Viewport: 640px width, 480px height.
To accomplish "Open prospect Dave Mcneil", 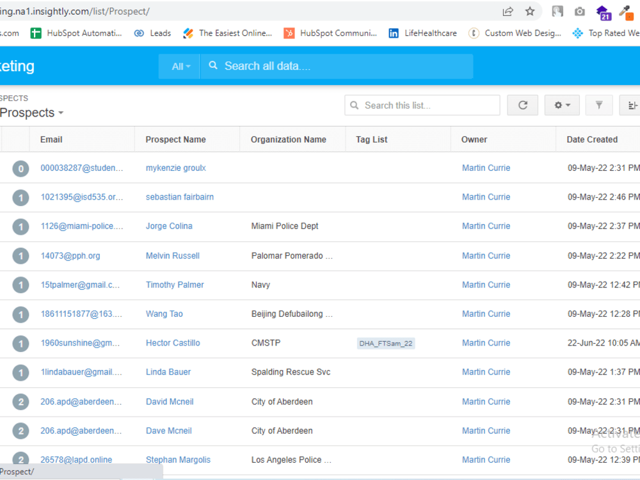I will [168, 430].
